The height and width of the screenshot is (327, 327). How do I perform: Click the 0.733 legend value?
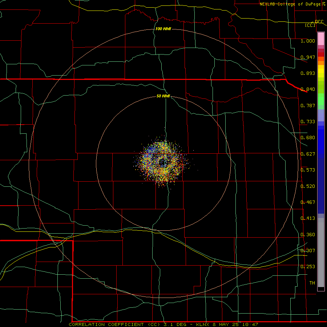click(308, 122)
